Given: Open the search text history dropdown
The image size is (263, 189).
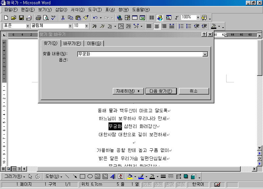Looking at the screenshot, I should pos(205,54).
